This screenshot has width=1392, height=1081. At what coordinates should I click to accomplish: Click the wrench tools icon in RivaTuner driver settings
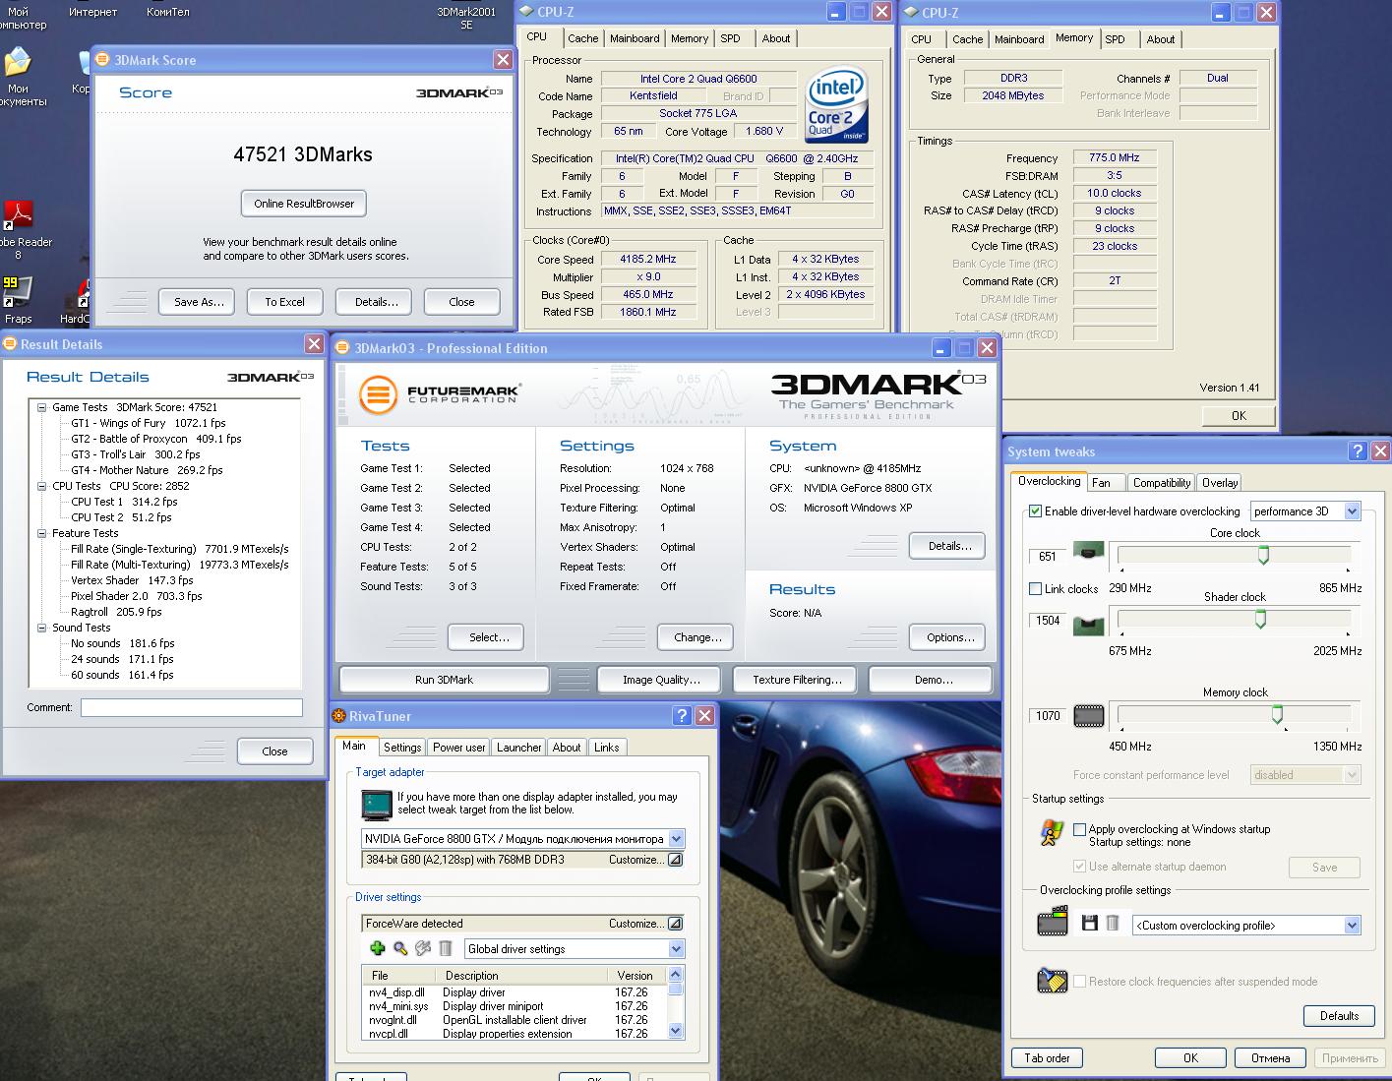coord(423,948)
